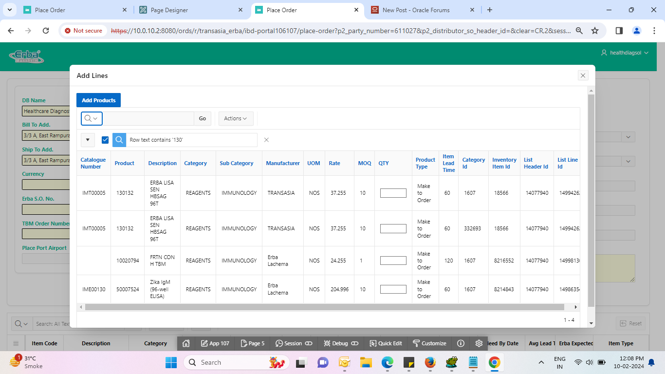Click the 1 - 4 pagination text

coord(569,320)
